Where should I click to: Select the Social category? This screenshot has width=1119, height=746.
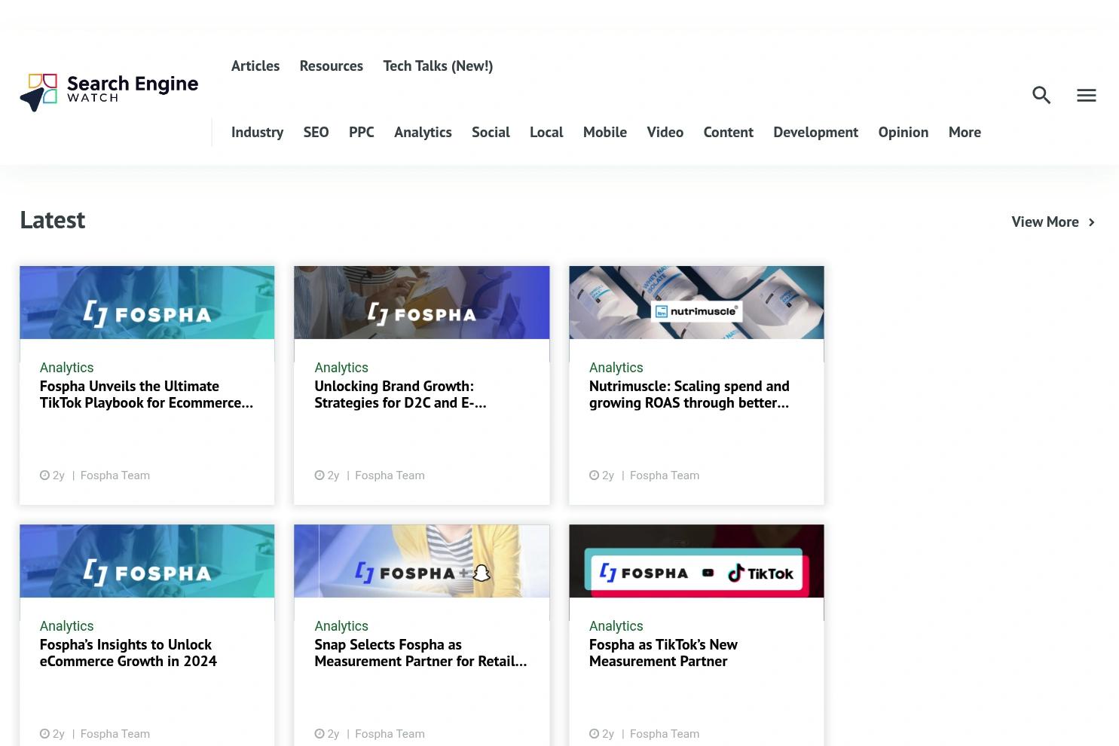click(x=491, y=132)
